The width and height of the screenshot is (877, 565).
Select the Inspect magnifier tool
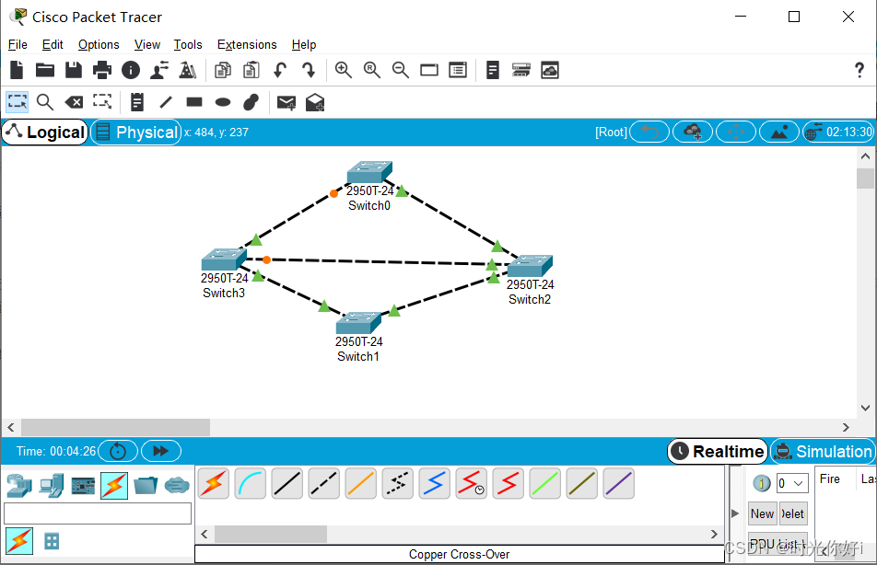tap(45, 102)
